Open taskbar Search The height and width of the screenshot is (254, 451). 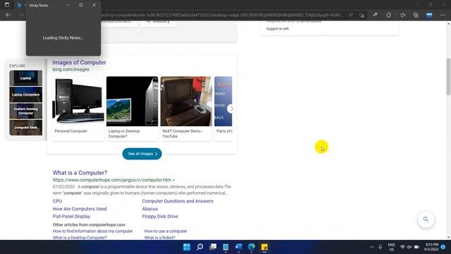199,247
